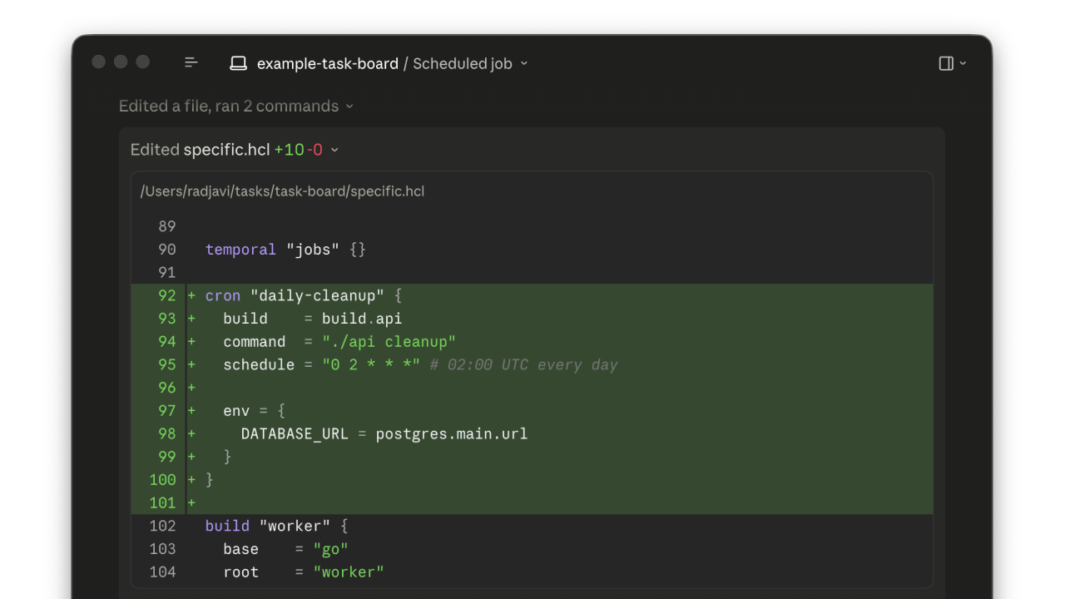Click the example-task-board project name
Viewport: 1065px width, 599px height.
[328, 63]
